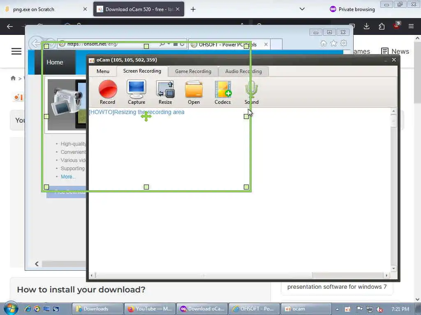Open Internet Explorer favorites star
421x315 pixels.
click(333, 43)
